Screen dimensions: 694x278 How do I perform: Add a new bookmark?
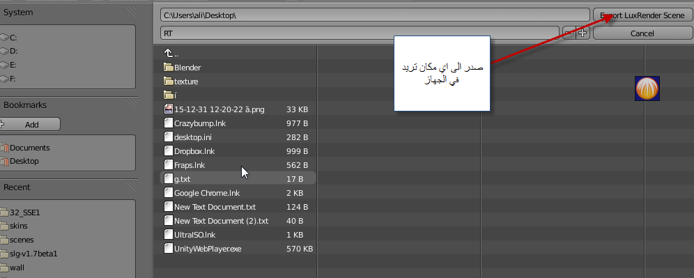[x=30, y=125]
